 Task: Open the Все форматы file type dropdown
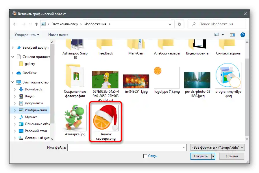click(x=217, y=147)
